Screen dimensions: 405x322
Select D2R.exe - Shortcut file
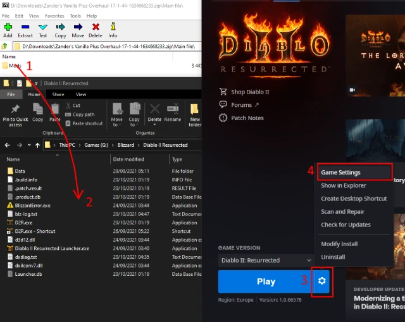pyautogui.click(x=35, y=231)
